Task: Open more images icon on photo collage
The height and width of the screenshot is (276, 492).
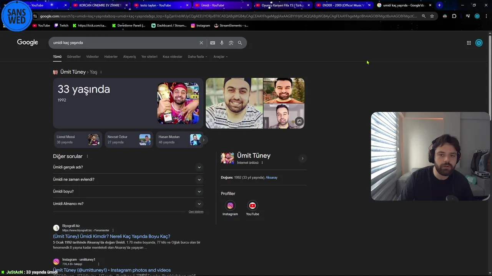Action: pyautogui.click(x=299, y=122)
